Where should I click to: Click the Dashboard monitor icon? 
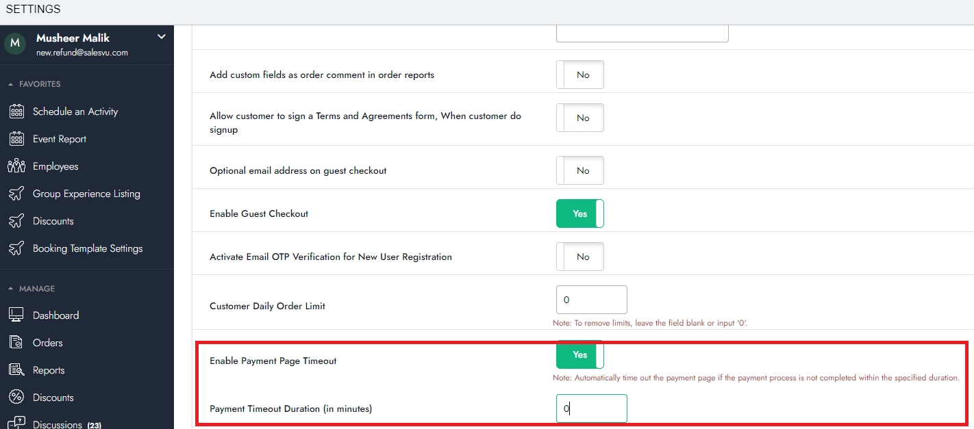(16, 315)
